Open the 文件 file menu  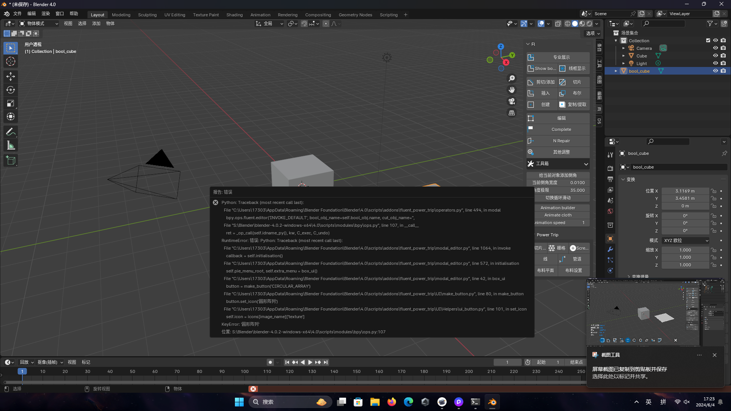(18, 14)
